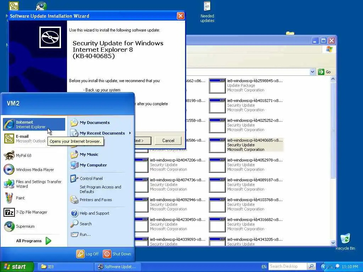Select ie8-windowsxp-kb4089187 security update file

click(x=246, y=185)
